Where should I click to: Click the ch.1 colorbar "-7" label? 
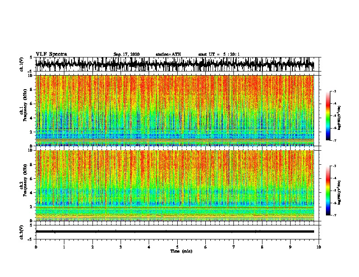(335, 140)
